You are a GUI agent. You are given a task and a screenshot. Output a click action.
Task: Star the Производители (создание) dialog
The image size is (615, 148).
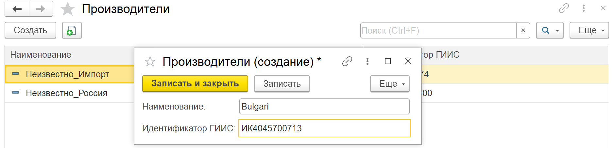pyautogui.click(x=150, y=61)
